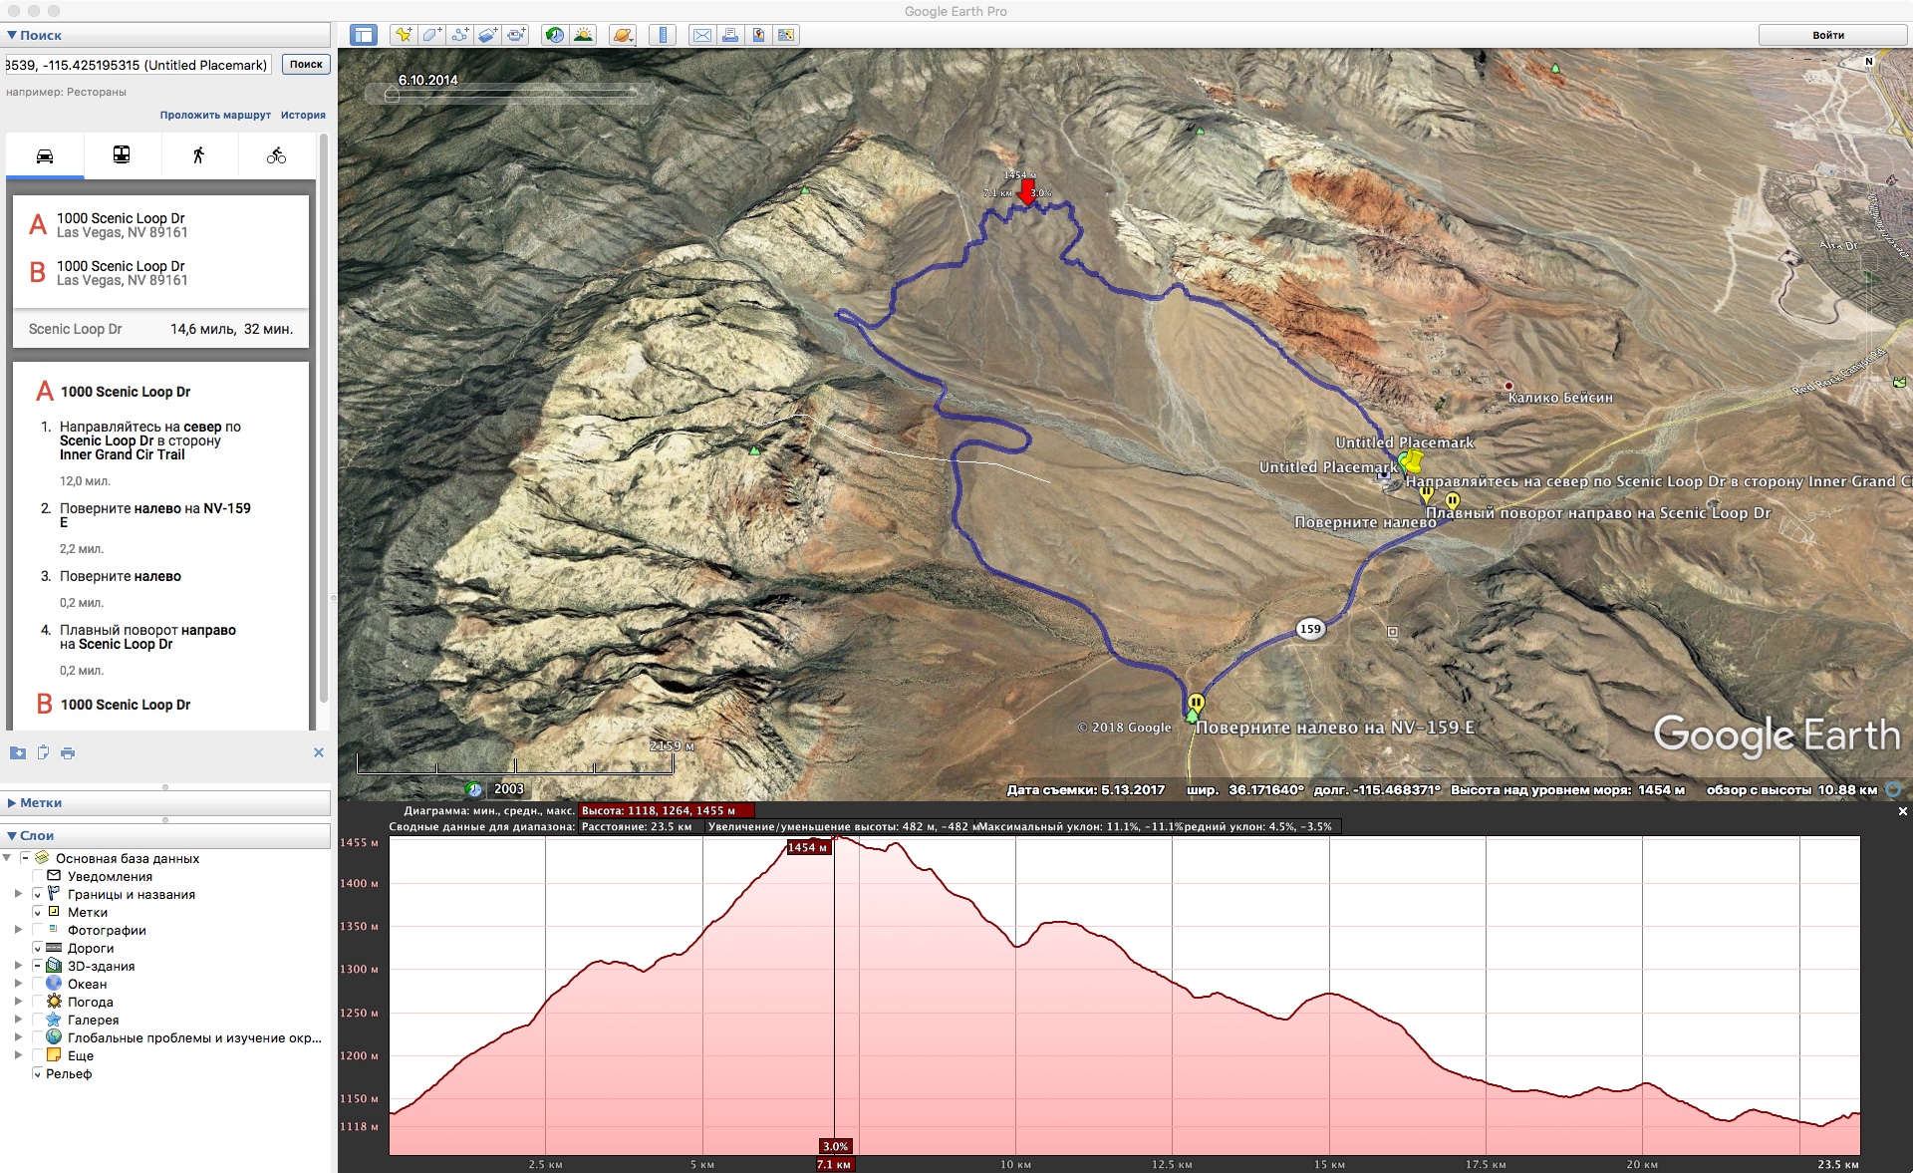Expand Границы и названия tree arrow
Screen dimensions: 1913x1173
(18, 894)
